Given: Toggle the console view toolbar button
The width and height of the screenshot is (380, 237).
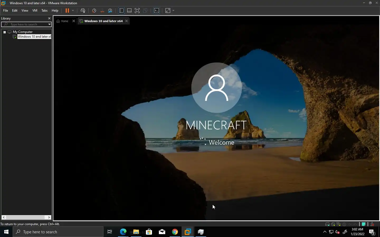Looking at the screenshot, I should coord(156,11).
